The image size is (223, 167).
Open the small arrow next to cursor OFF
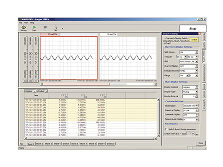click(62, 28)
